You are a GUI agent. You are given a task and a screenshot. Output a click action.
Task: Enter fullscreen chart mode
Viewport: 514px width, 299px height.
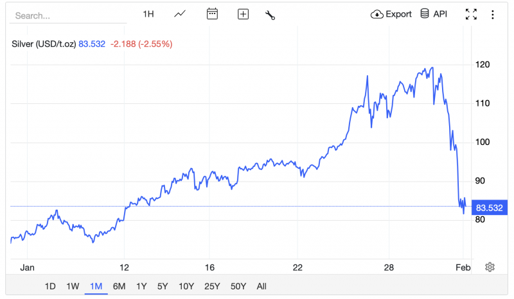pyautogui.click(x=471, y=14)
